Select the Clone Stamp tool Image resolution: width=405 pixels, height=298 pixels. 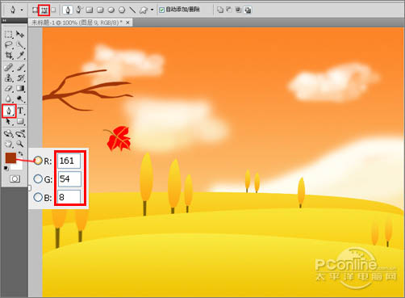8,78
